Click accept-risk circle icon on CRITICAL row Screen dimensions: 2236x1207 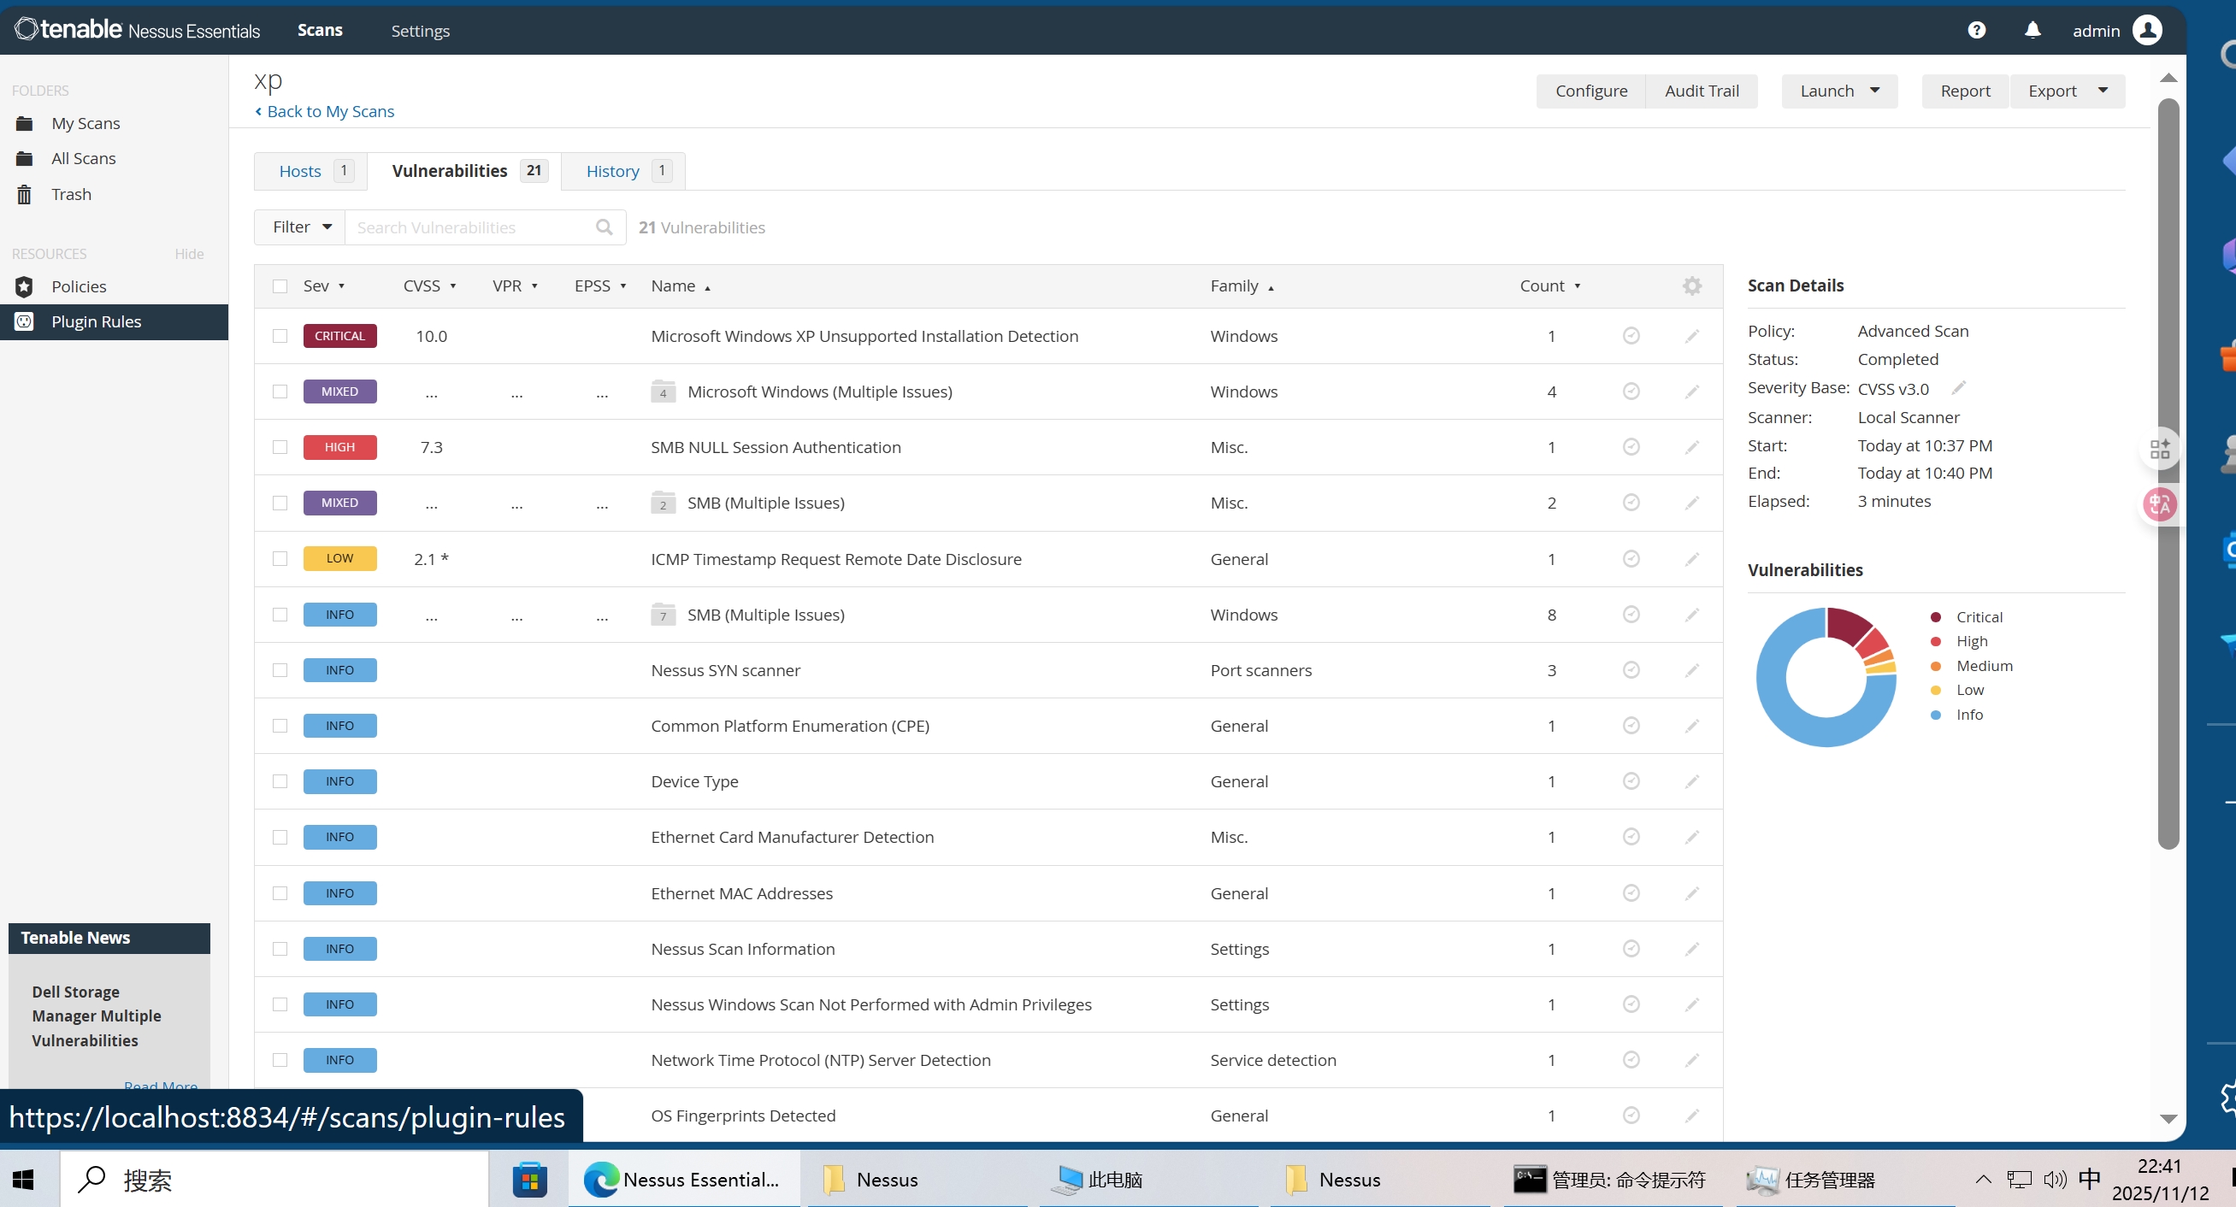pos(1630,336)
